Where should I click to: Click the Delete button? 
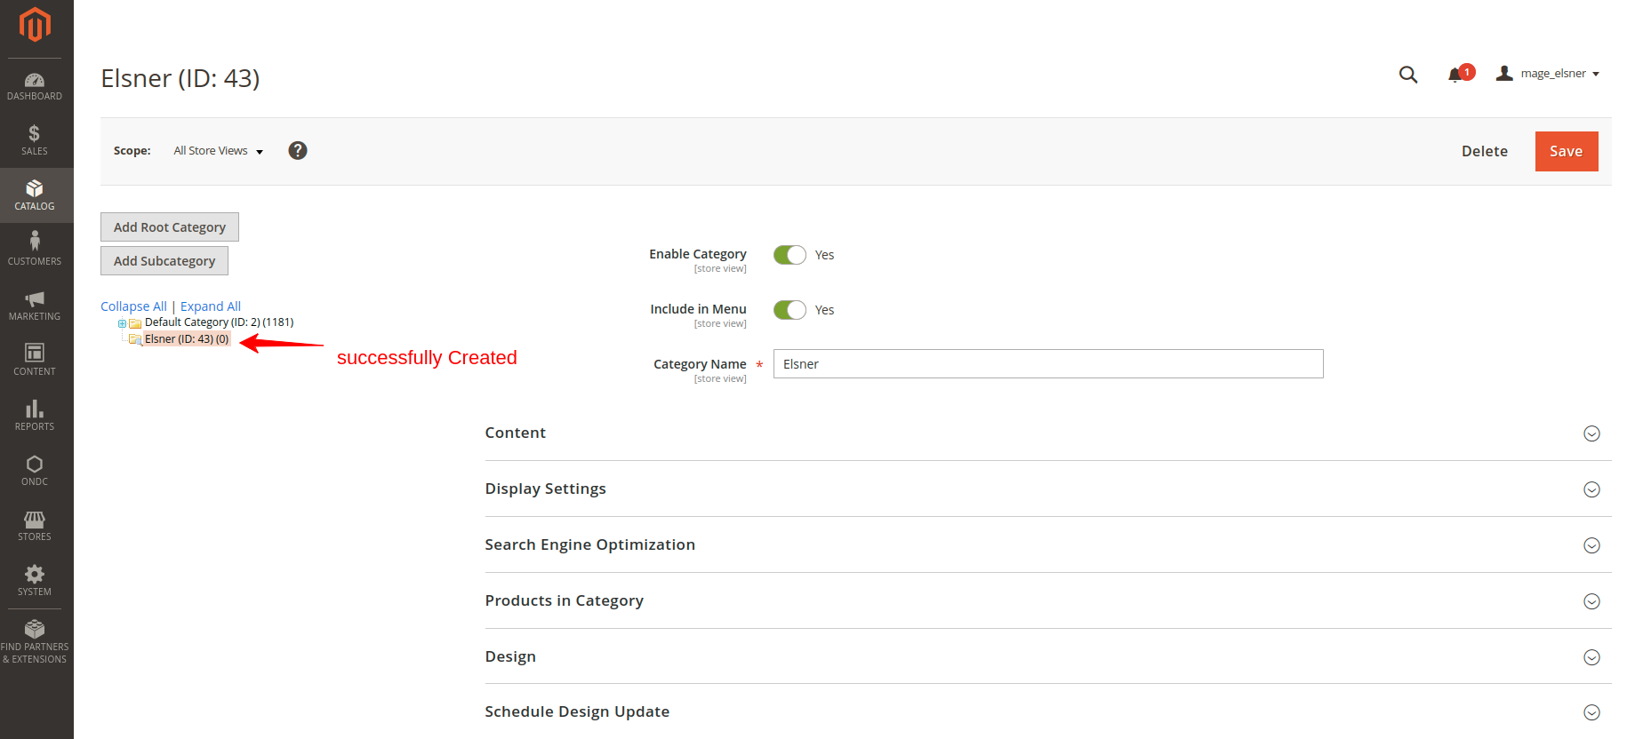click(1484, 151)
